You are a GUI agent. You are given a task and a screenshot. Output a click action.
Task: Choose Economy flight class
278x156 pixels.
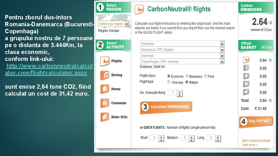[x=169, y=76]
